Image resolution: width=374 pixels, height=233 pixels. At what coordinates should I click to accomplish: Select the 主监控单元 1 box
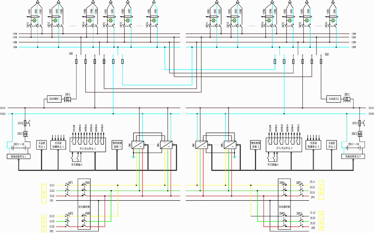tap(42, 145)
